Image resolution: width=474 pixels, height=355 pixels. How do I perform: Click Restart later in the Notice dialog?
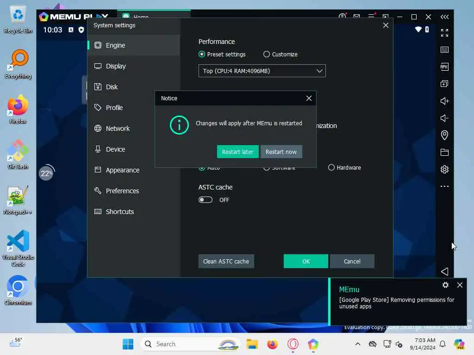237,152
